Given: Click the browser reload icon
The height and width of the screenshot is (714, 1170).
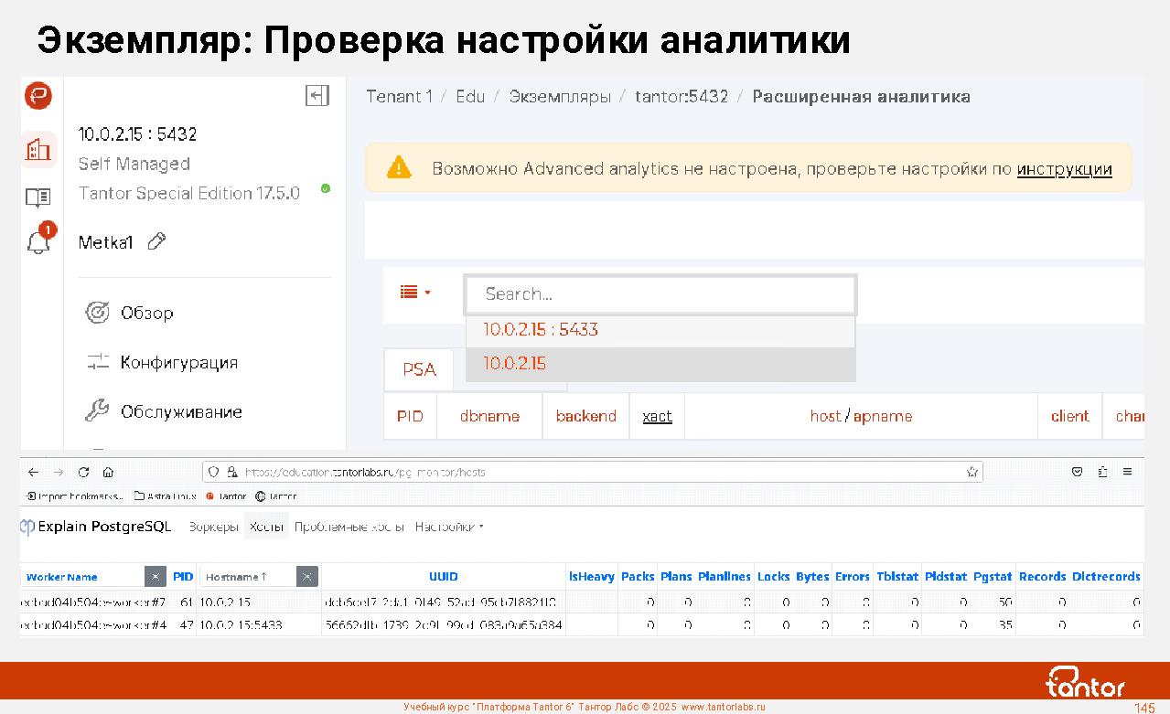Looking at the screenshot, I should click(83, 473).
